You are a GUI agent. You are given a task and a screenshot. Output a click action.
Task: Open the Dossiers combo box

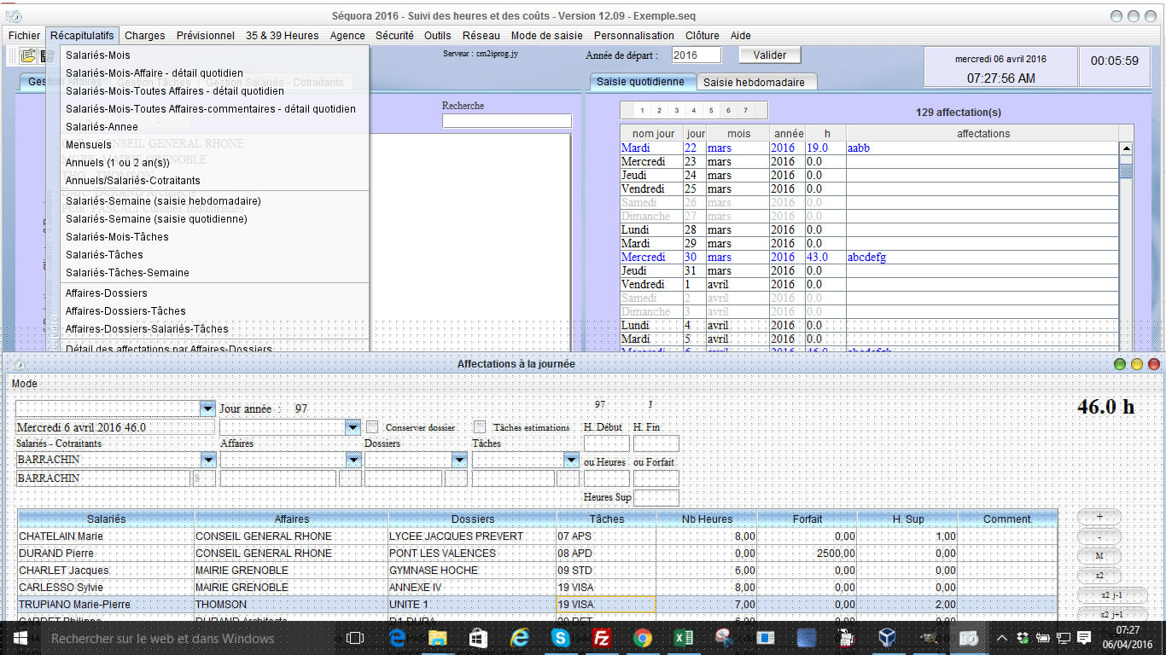(x=459, y=460)
